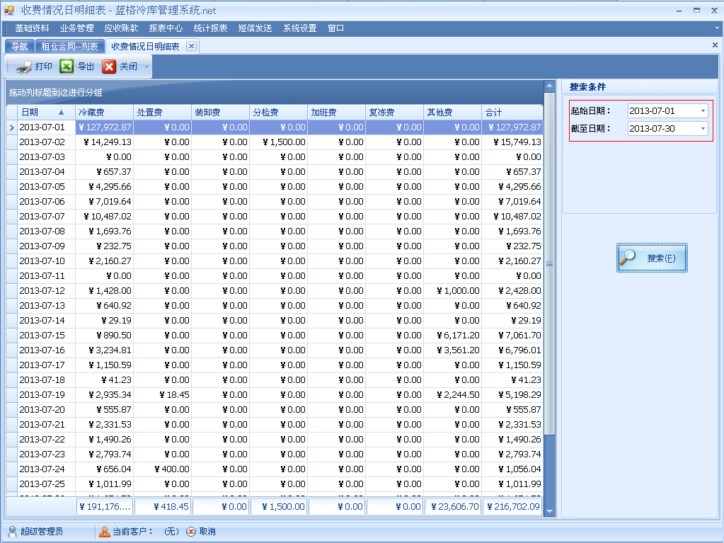Screen dimensions: 724x543
Task: Open the 截至日期 date dropdown
Action: click(x=702, y=129)
